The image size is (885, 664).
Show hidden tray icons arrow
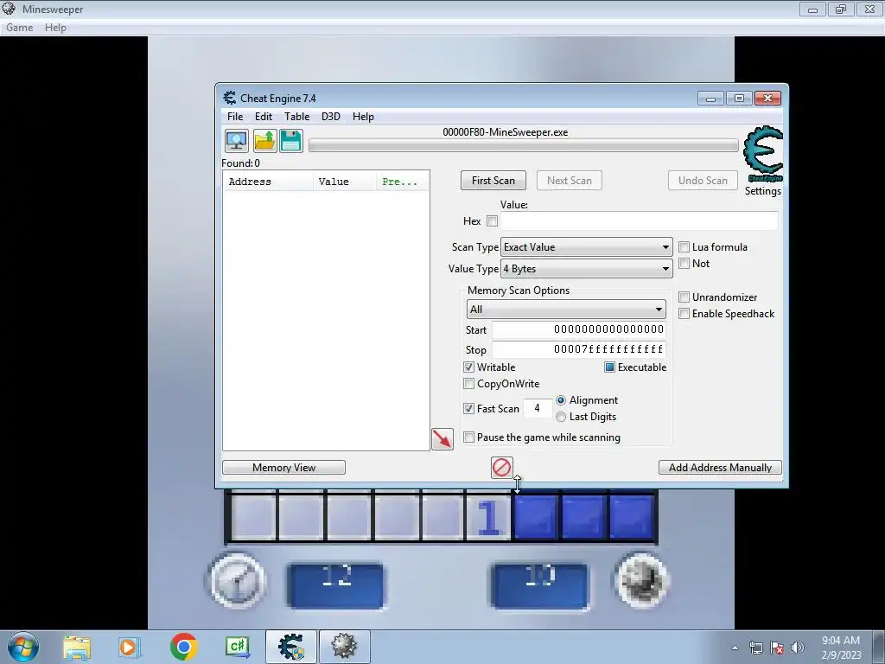coord(735,648)
